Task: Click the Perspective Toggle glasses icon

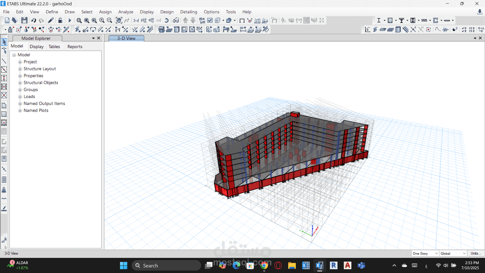Action: pos(176,20)
